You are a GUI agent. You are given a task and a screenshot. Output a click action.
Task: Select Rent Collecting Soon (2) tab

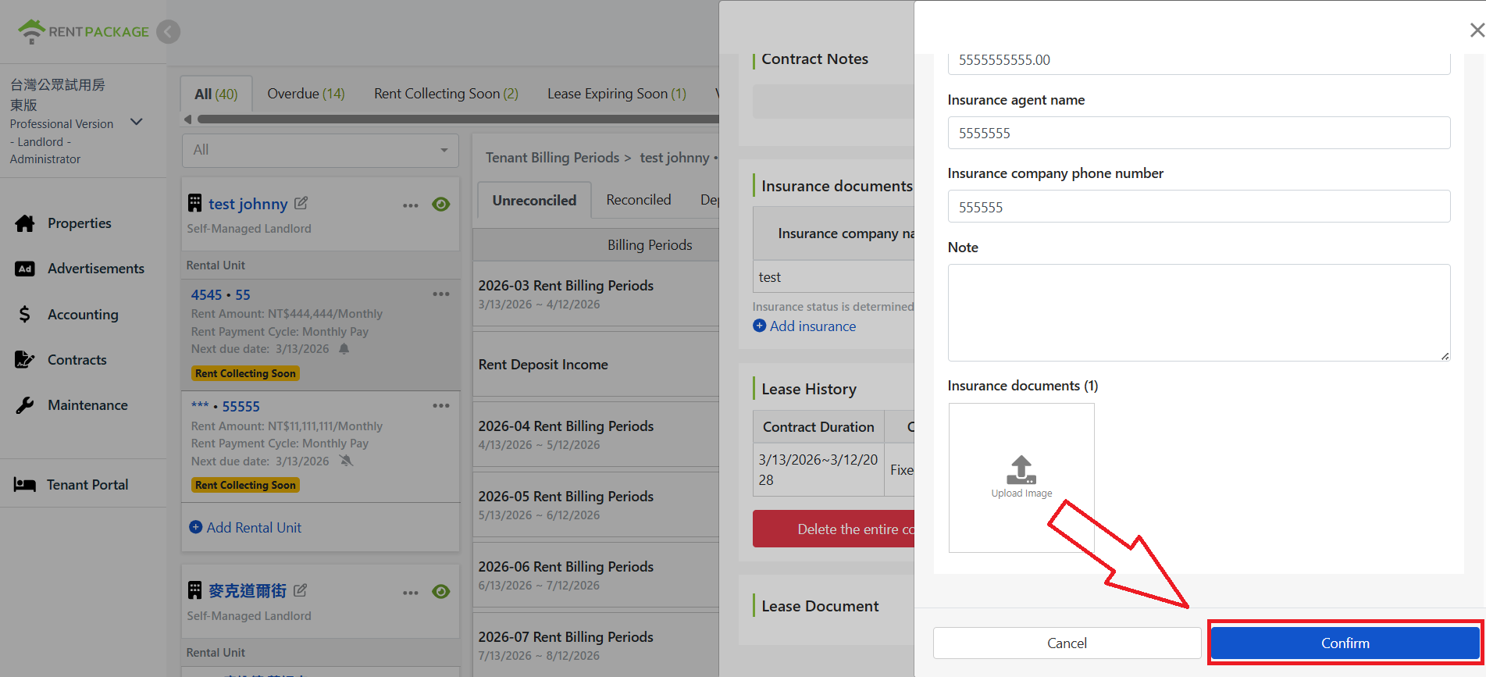click(446, 94)
